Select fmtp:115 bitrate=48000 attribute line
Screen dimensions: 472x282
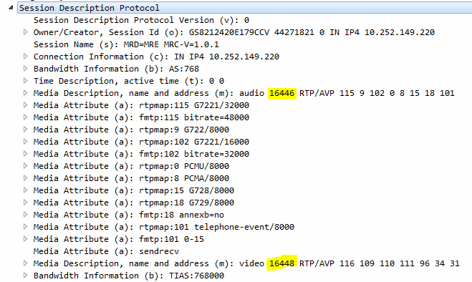pos(141,117)
